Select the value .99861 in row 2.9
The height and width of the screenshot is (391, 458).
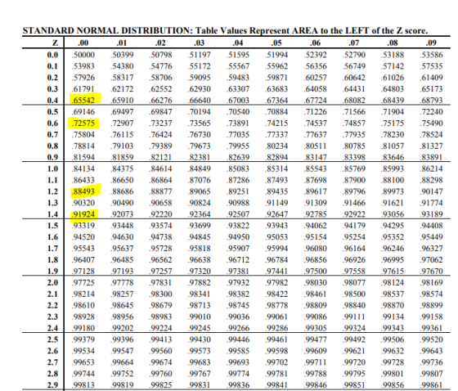(x=432, y=385)
